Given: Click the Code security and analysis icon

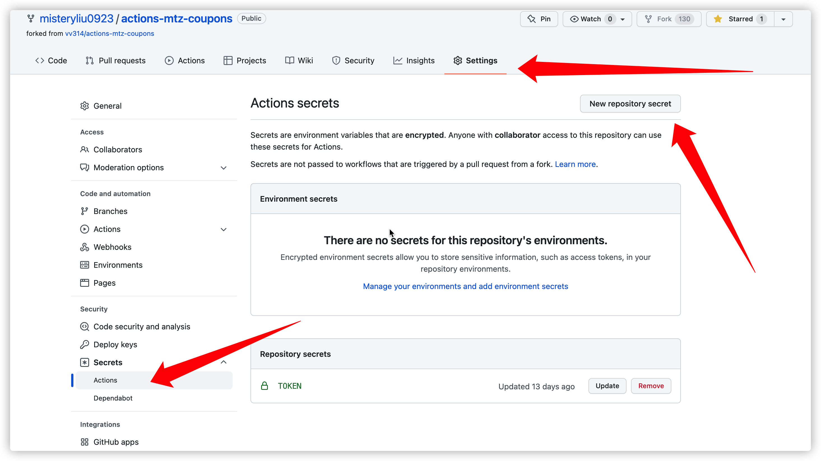Looking at the screenshot, I should 84,327.
